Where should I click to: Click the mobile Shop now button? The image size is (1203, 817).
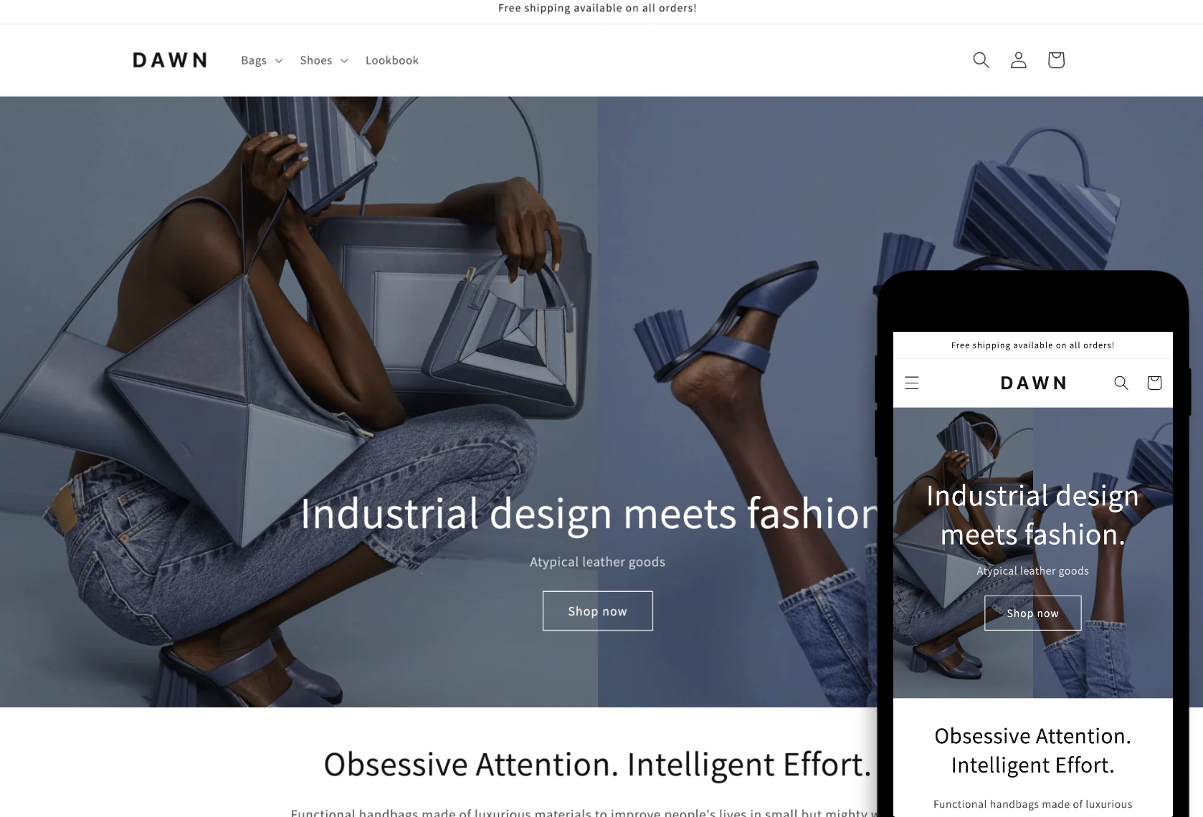(1033, 613)
